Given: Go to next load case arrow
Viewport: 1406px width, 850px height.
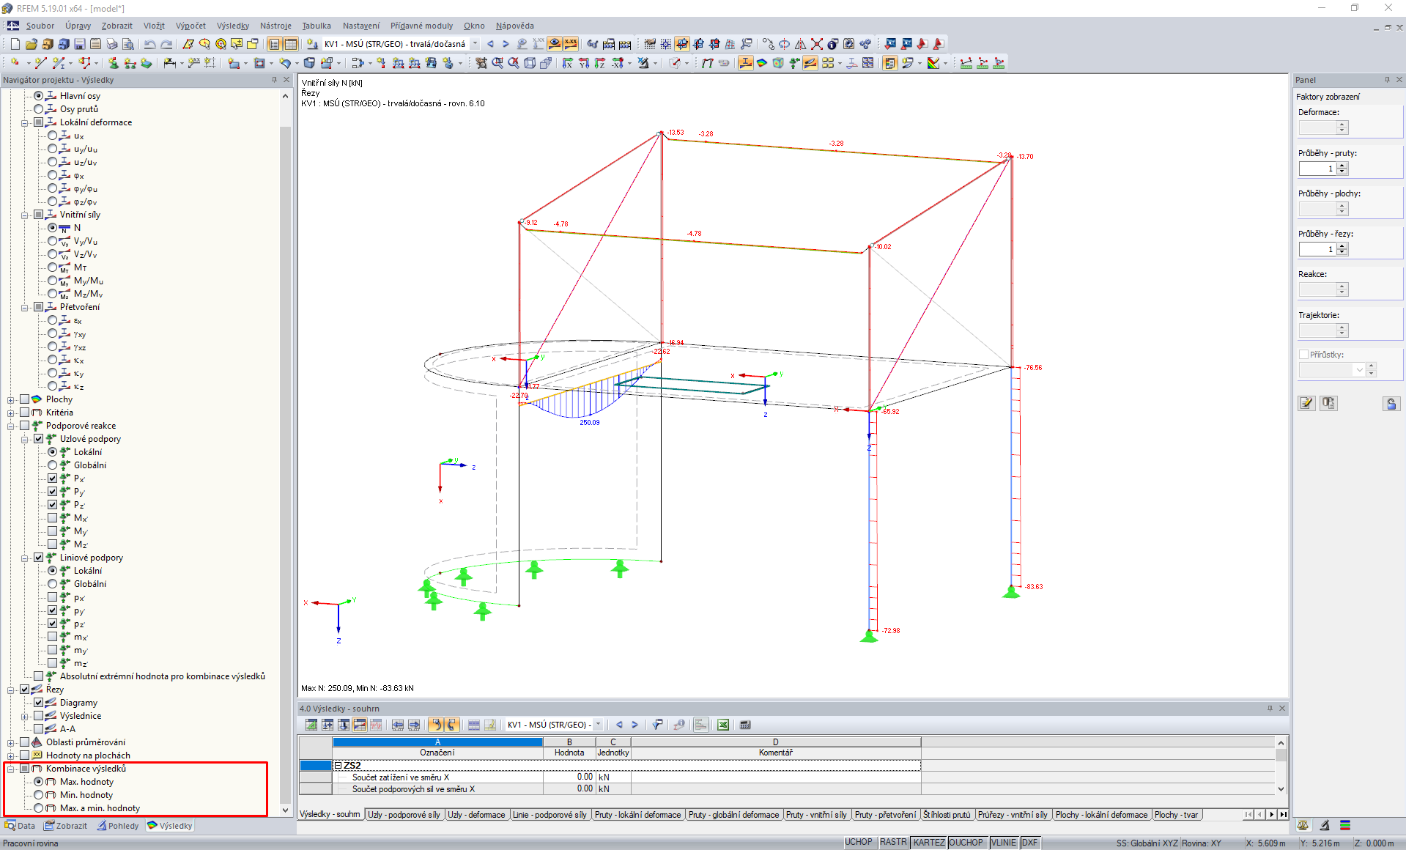Looking at the screenshot, I should [506, 44].
